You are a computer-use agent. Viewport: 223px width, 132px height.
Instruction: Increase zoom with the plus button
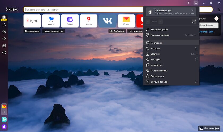161,21
